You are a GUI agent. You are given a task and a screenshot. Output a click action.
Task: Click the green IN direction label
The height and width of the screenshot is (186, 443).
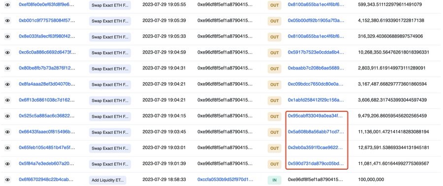(274, 180)
